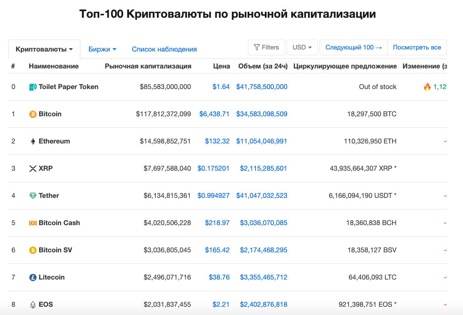This screenshot has width=463, height=315.
Task: Click the EOS logo icon
Action: (33, 305)
